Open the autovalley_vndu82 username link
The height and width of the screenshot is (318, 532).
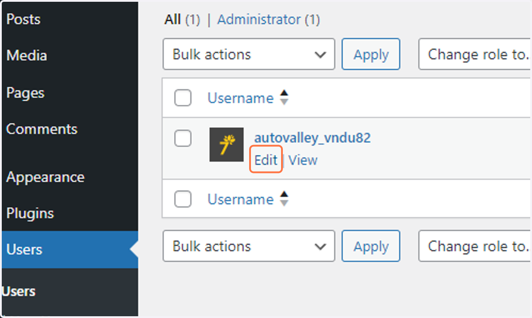[x=313, y=138]
